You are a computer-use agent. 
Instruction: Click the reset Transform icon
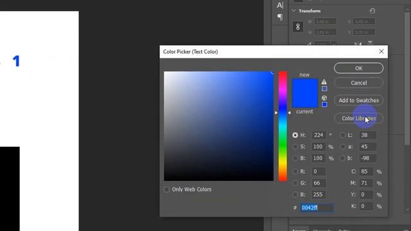(372, 11)
